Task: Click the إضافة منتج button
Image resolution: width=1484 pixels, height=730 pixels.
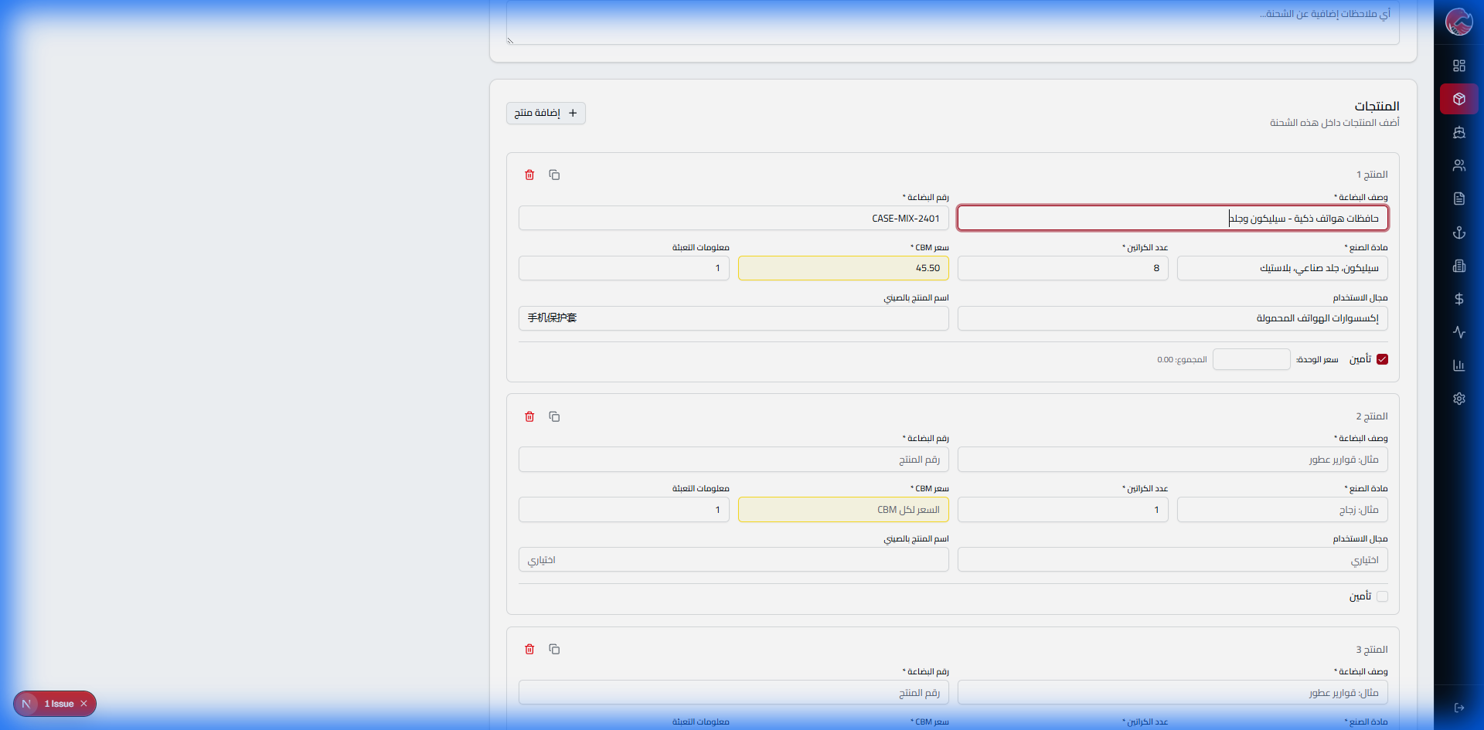Action: (x=546, y=114)
